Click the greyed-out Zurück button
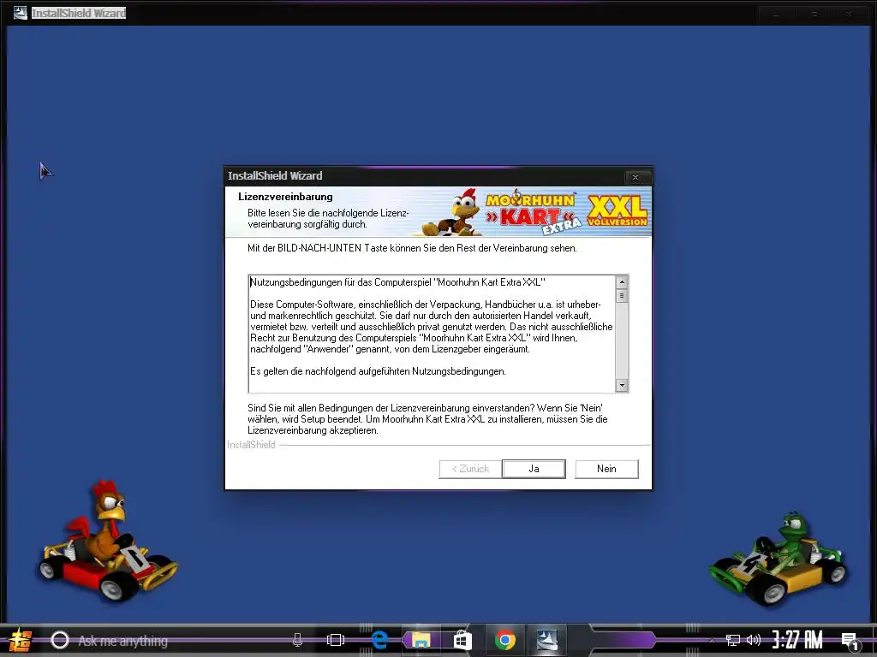The height and width of the screenshot is (657, 877). click(x=470, y=469)
